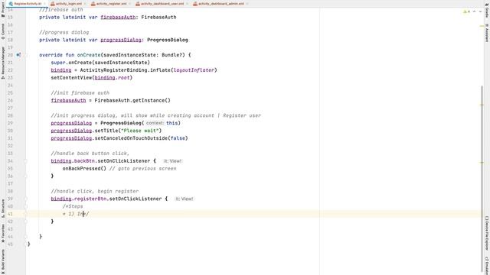Viewport: 490px width, 275px height.
Task: Go to previous highlighted problem arrow
Action: [475, 11]
